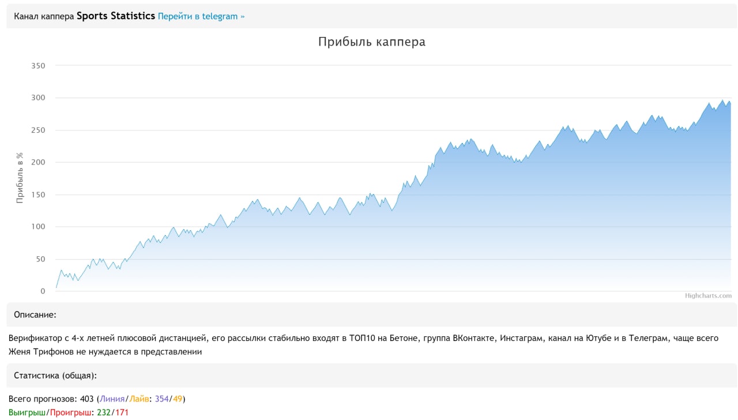
Task: Click the orange 'Лайв' label
Action: pyautogui.click(x=141, y=399)
